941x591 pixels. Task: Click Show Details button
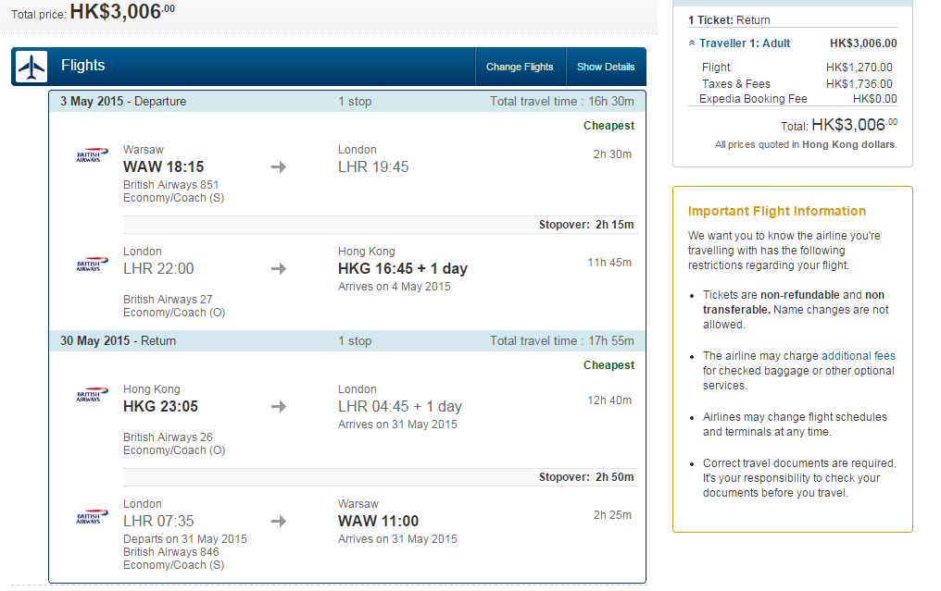coord(606,67)
